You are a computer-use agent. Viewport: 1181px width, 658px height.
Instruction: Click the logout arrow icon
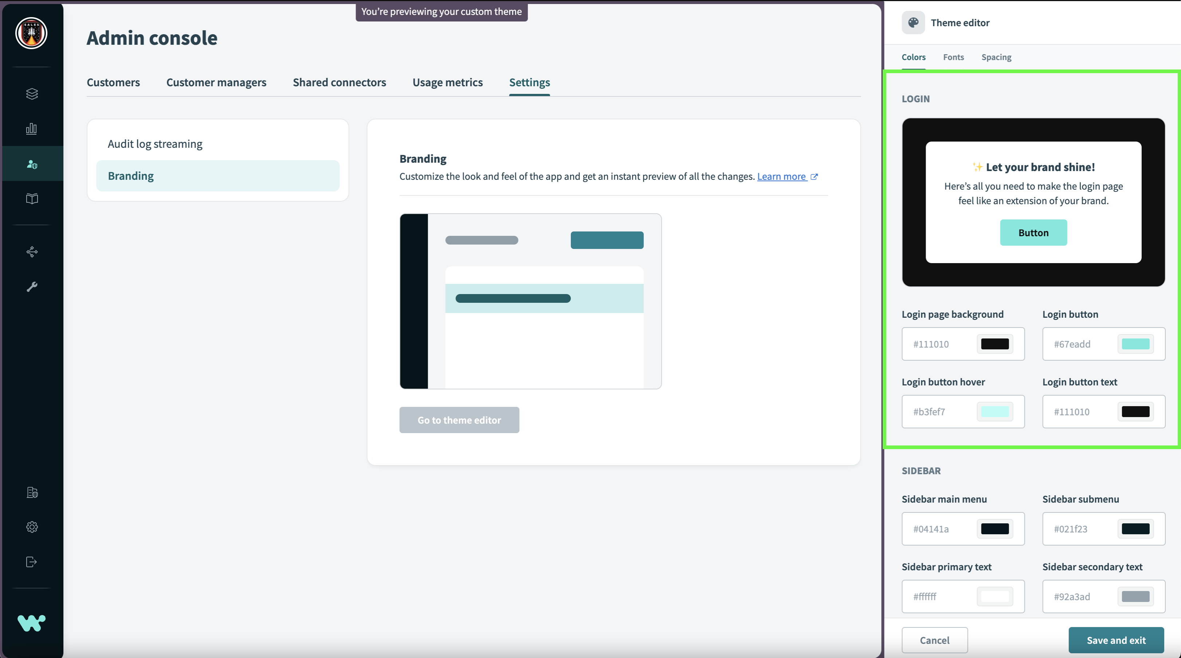(32, 562)
